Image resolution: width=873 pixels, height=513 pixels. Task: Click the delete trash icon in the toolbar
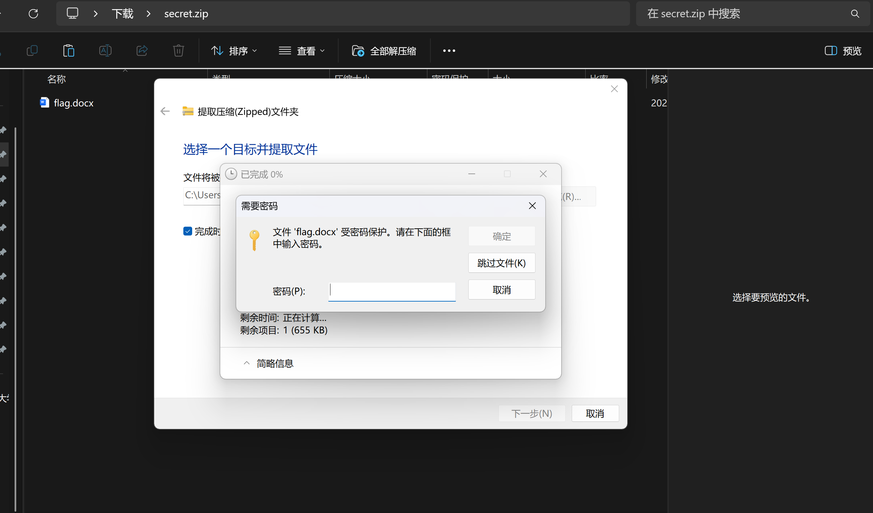(178, 51)
